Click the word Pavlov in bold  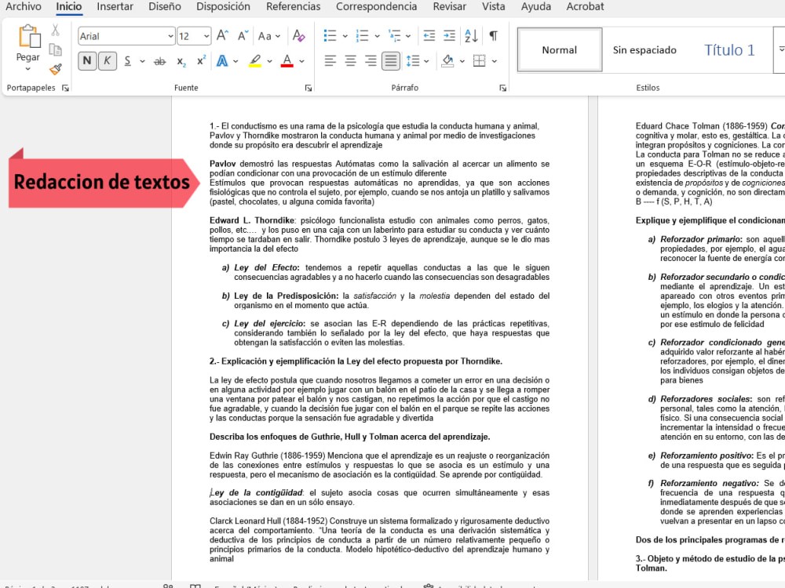pyautogui.click(x=222, y=164)
